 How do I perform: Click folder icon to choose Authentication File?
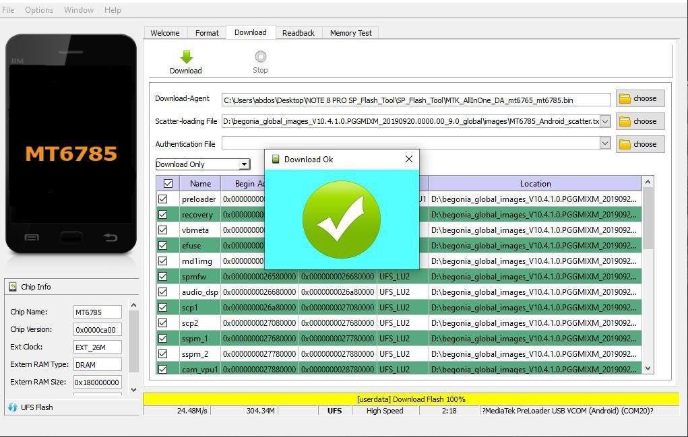625,144
